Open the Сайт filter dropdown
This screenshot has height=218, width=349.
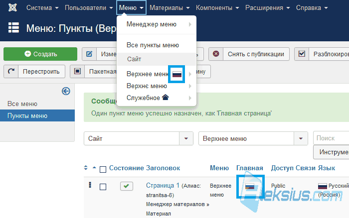pyautogui.click(x=139, y=138)
